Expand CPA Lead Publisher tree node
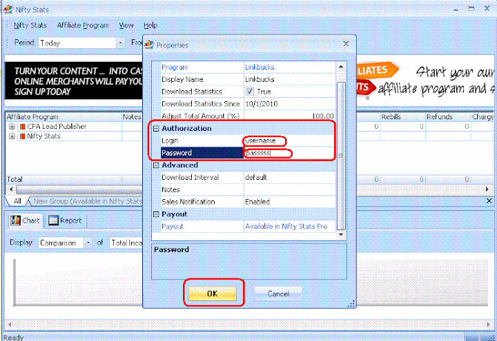 [x=12, y=127]
